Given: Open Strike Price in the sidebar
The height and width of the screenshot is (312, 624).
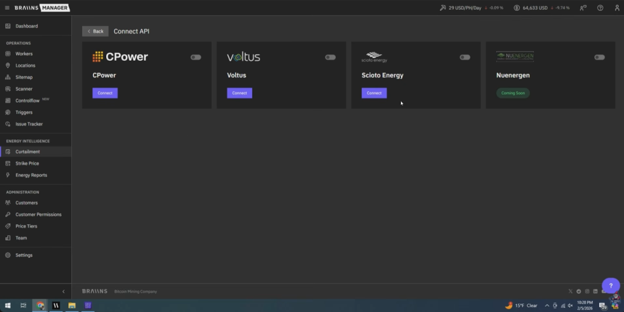Looking at the screenshot, I should click(27, 164).
